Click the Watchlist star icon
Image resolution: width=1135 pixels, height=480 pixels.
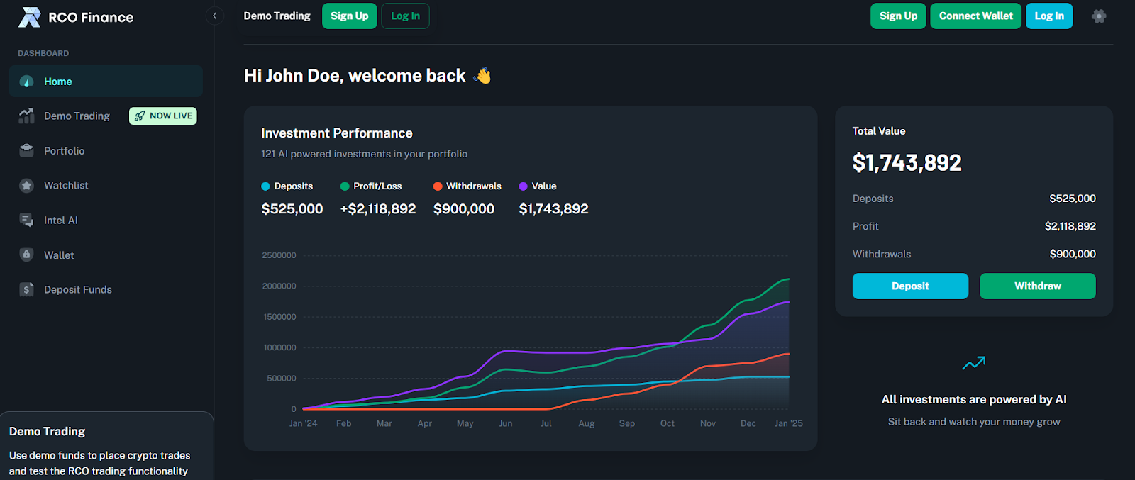(27, 185)
